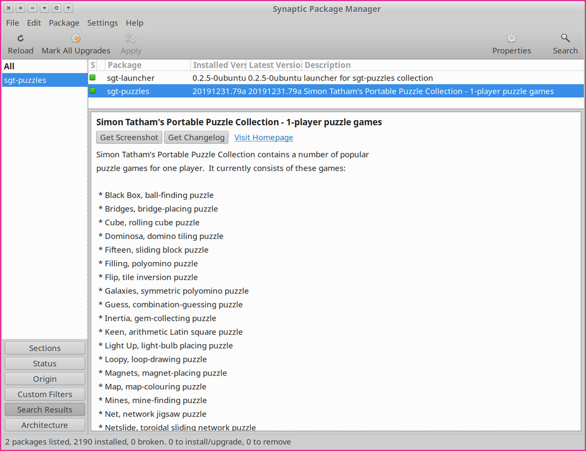This screenshot has width=586, height=451.
Task: Click the Search magnifier icon
Action: (565, 38)
